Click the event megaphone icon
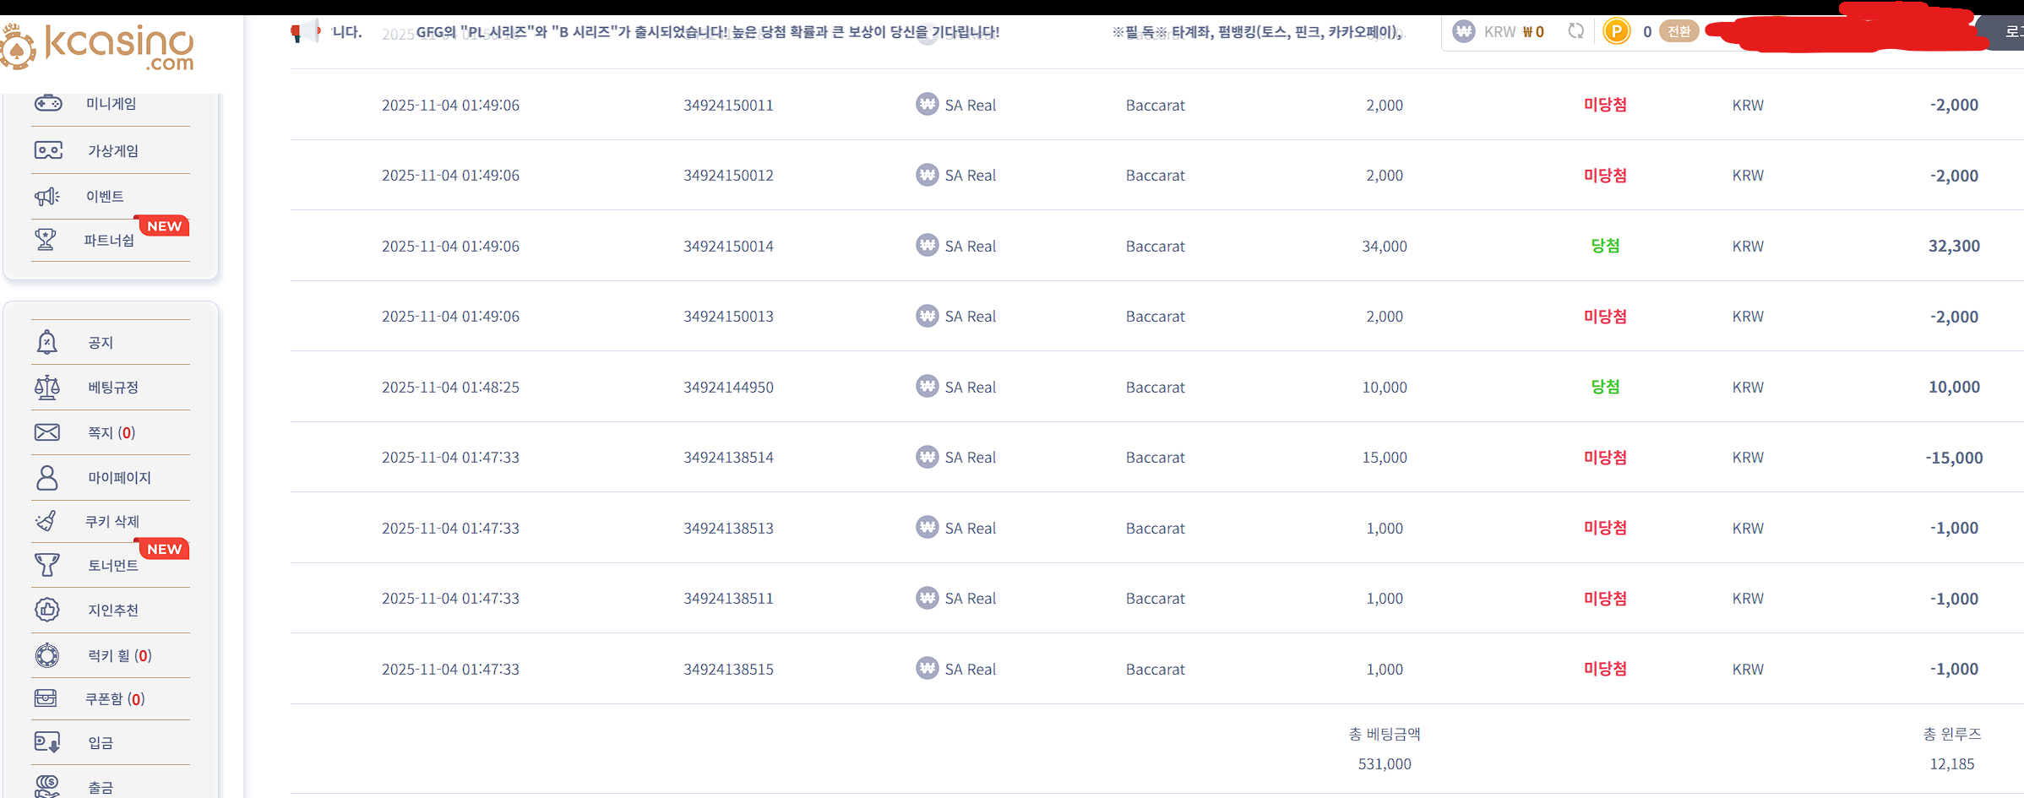This screenshot has width=2024, height=798. pyautogui.click(x=47, y=197)
